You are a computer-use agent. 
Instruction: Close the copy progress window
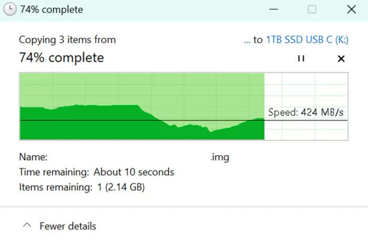351,9
